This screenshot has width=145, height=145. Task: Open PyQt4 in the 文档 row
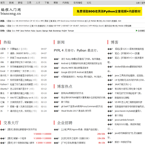[64, 31]
